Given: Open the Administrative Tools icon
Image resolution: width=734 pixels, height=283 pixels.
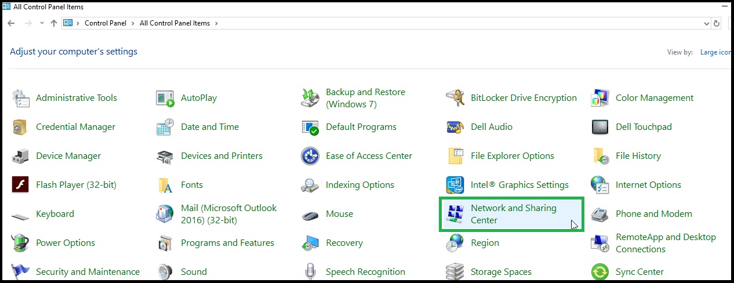Looking at the screenshot, I should coord(20,98).
